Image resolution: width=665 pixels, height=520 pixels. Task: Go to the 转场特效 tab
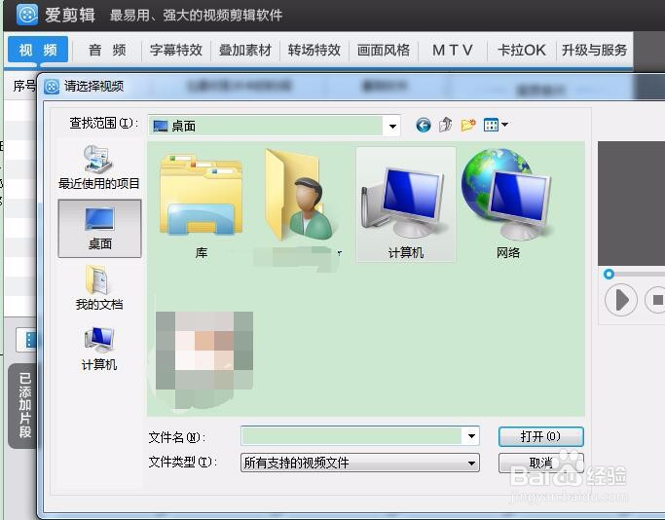314,50
